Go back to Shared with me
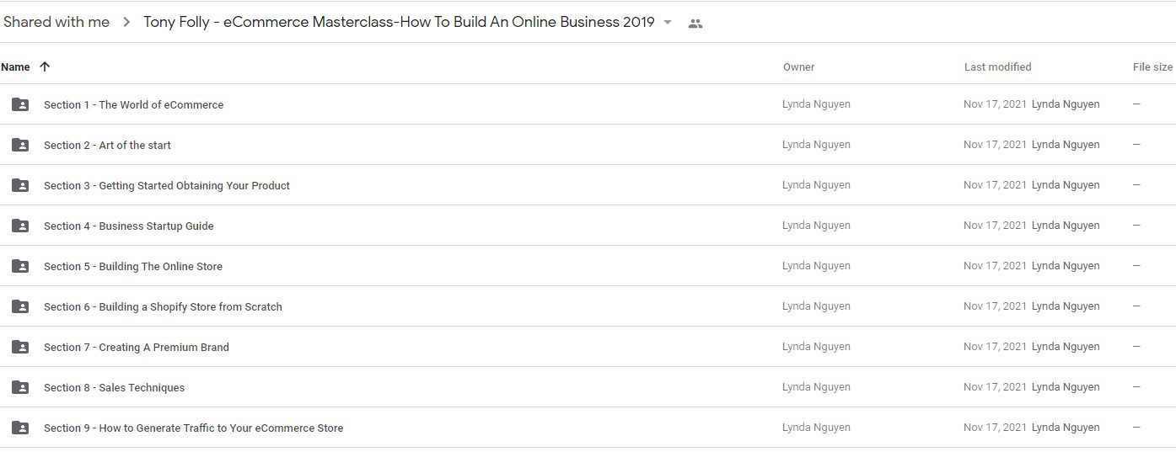This screenshot has width=1176, height=452. [x=56, y=23]
